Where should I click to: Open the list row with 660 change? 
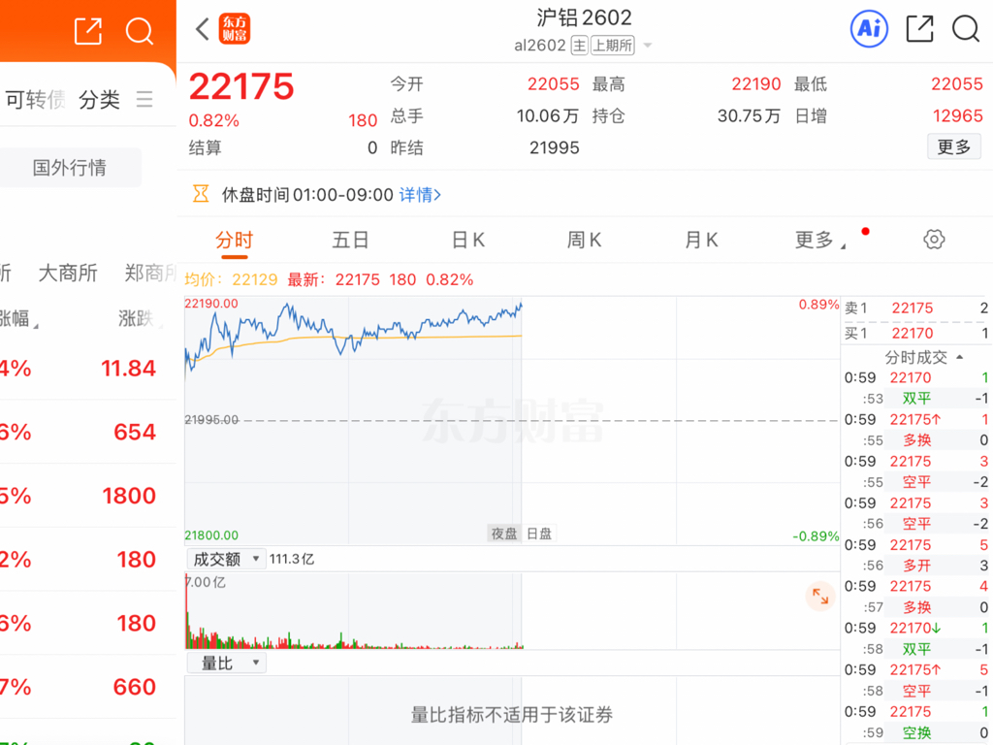(x=88, y=687)
